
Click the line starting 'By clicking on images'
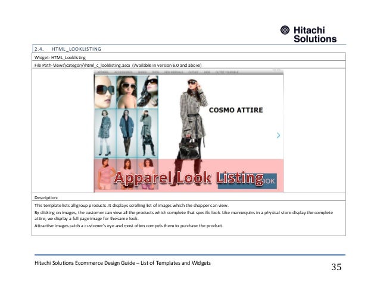(x=183, y=213)
